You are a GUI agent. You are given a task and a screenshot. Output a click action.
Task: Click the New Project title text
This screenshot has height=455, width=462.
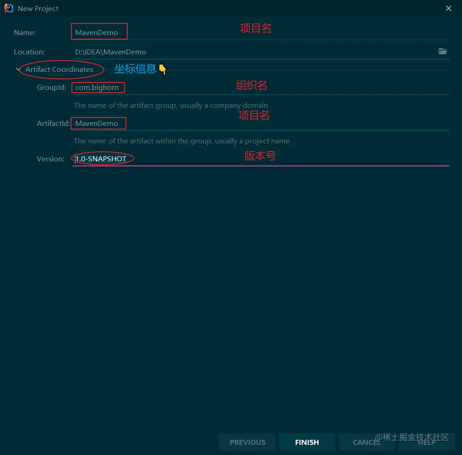point(38,9)
